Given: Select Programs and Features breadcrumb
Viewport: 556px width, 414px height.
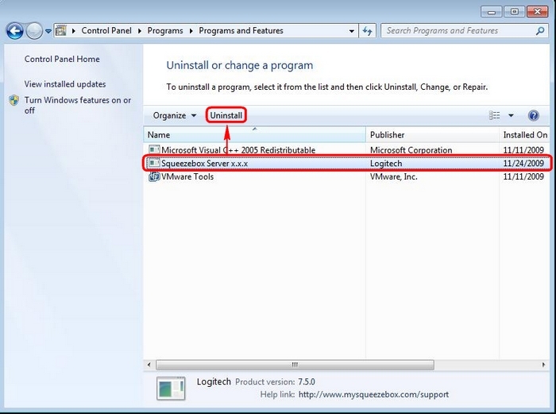Looking at the screenshot, I should [x=241, y=30].
